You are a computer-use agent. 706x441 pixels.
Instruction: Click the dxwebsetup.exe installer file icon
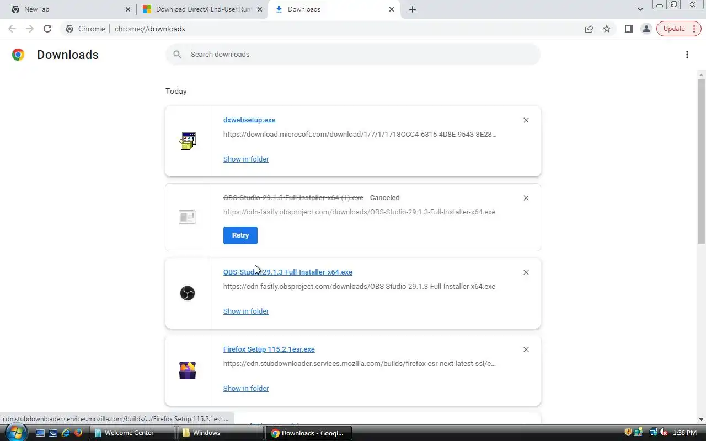188,141
